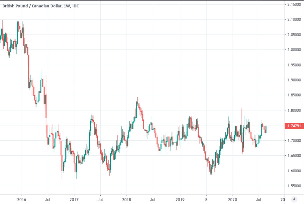Click the 1.70000 price axis label
The image size is (304, 204).
point(294,141)
